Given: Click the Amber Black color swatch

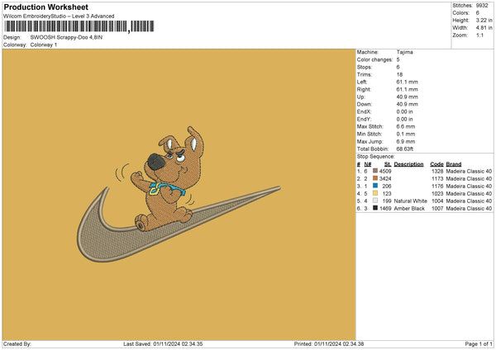Looking at the screenshot, I should [x=375, y=208].
